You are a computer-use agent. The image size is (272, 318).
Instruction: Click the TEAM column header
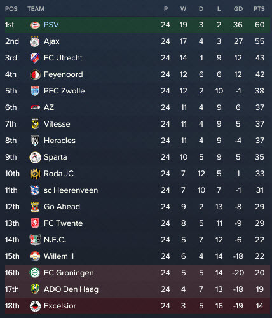[36, 9]
